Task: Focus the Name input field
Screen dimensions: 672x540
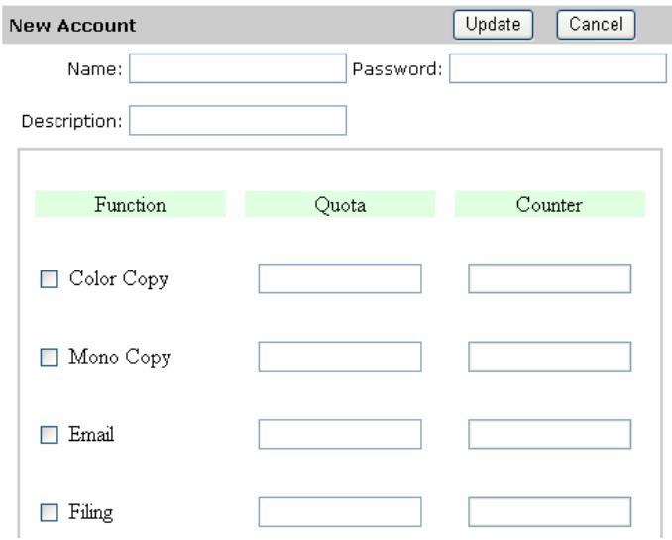Action: tap(238, 68)
